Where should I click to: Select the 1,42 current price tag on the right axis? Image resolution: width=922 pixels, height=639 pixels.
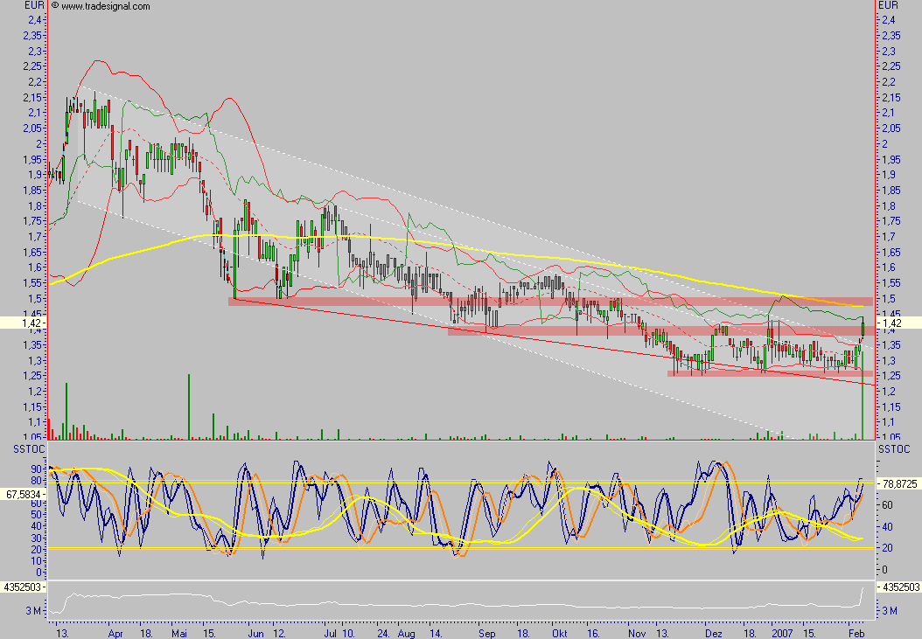point(899,323)
